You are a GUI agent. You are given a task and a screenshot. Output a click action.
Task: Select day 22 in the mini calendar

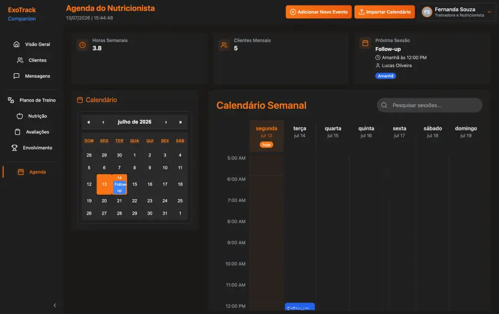(x=135, y=201)
